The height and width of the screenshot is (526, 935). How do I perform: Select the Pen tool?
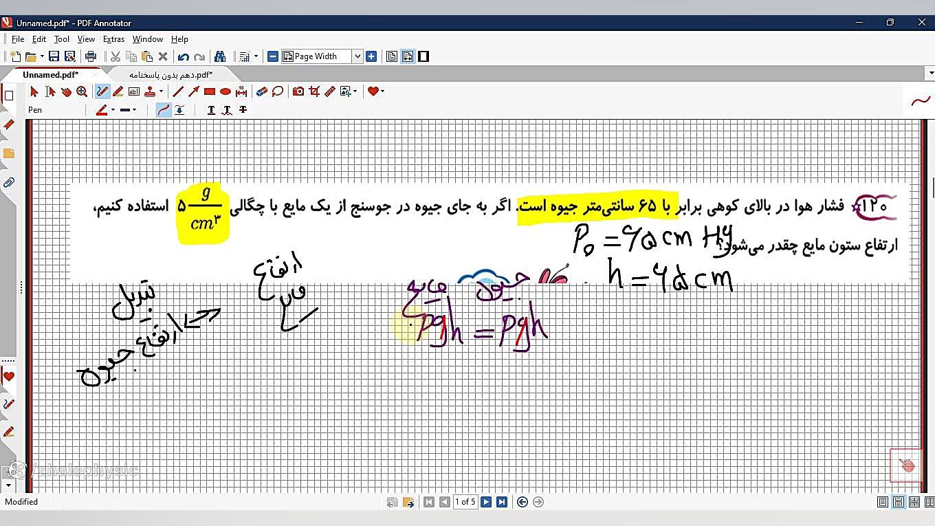(x=102, y=91)
